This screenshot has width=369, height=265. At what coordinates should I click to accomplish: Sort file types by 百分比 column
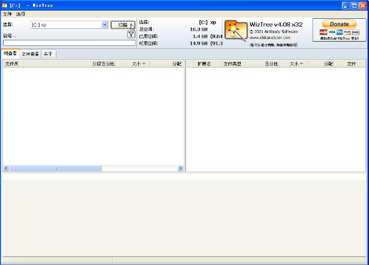269,64
